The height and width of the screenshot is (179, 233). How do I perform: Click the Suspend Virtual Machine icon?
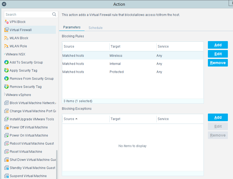coord(6,176)
